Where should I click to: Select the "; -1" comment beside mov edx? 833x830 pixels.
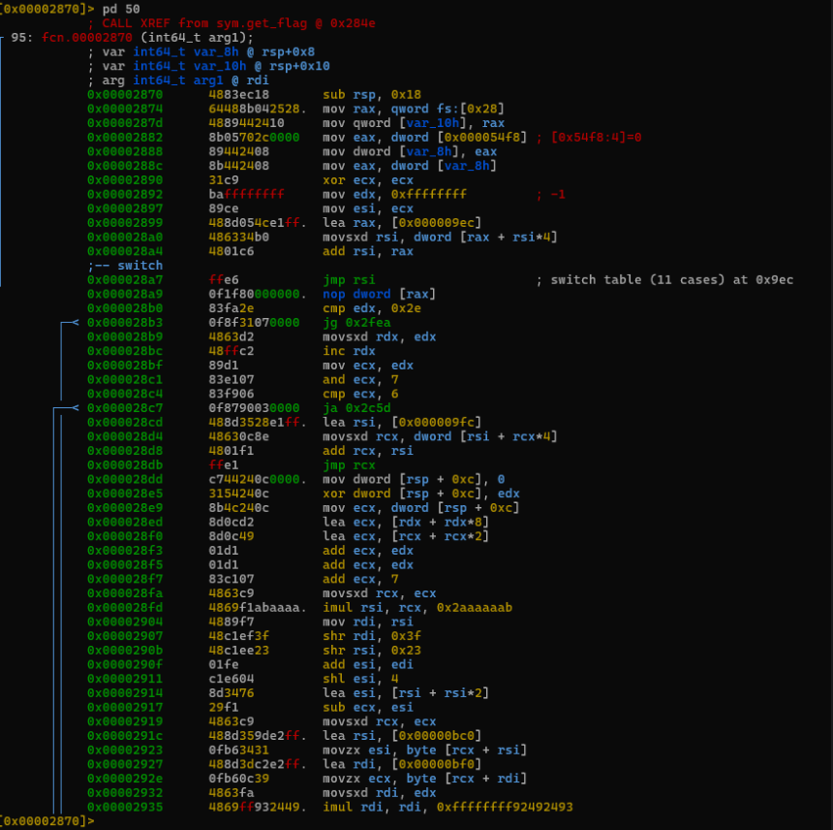[x=550, y=195]
